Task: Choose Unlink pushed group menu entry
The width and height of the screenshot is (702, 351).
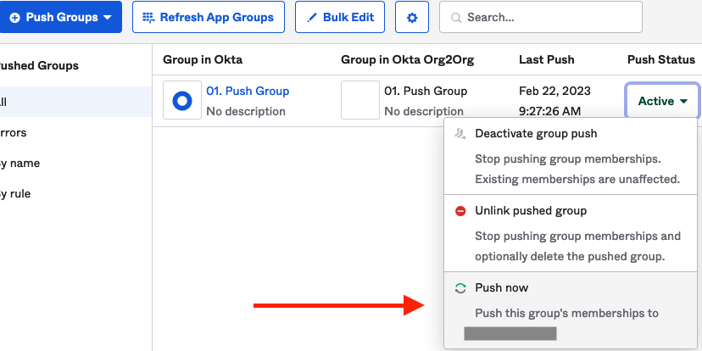Action: coord(571,233)
